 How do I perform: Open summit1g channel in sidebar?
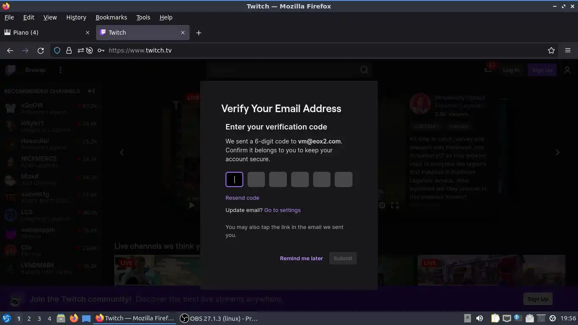pos(51,197)
